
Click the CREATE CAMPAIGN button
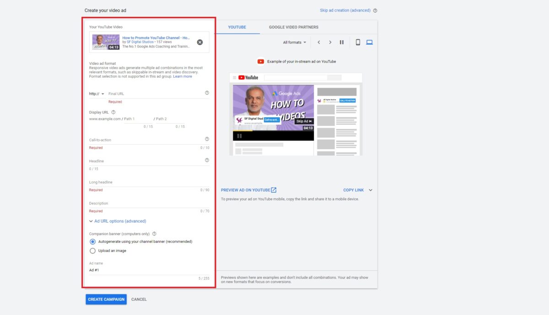(106, 299)
